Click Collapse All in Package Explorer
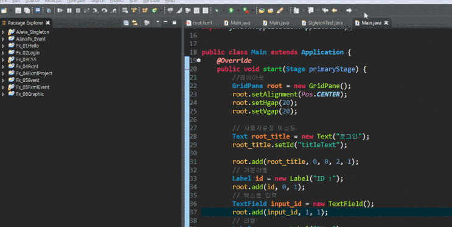Image resolution: width=452 pixels, height=227 pixels. coord(126,22)
